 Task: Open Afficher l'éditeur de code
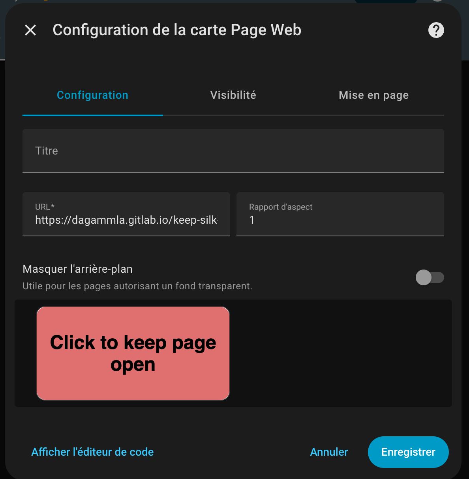(x=93, y=452)
